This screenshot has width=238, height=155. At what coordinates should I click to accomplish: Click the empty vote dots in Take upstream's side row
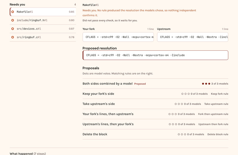[179, 104]
